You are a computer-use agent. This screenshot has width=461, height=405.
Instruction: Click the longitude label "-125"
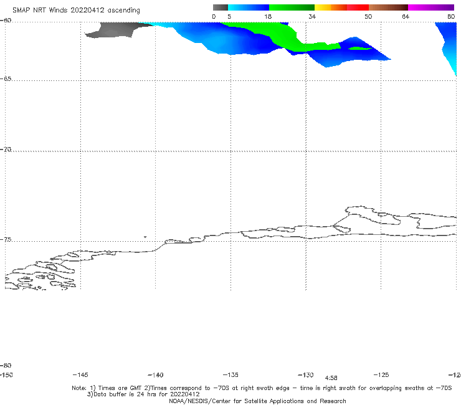(x=381, y=374)
